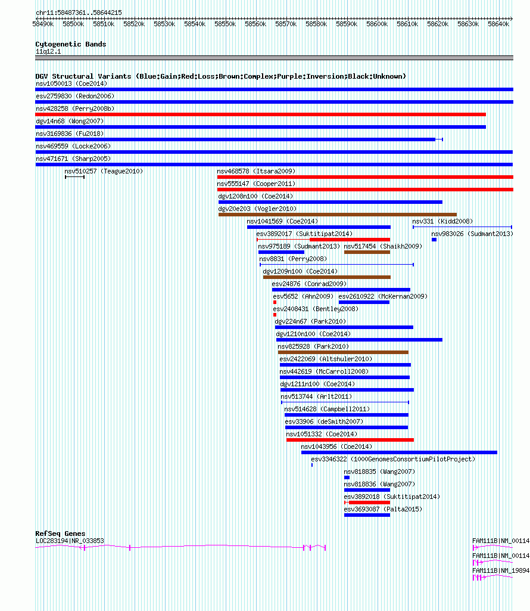The height and width of the screenshot is (611, 530).
Task: Click the 58600k ruler position
Action: pos(377,24)
